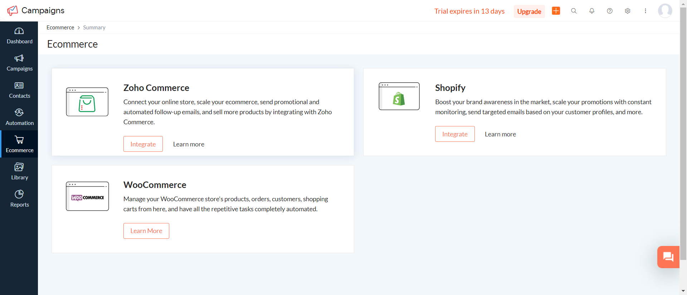Open the help question mark icon
Screen dimensions: 687x295
click(x=609, y=11)
